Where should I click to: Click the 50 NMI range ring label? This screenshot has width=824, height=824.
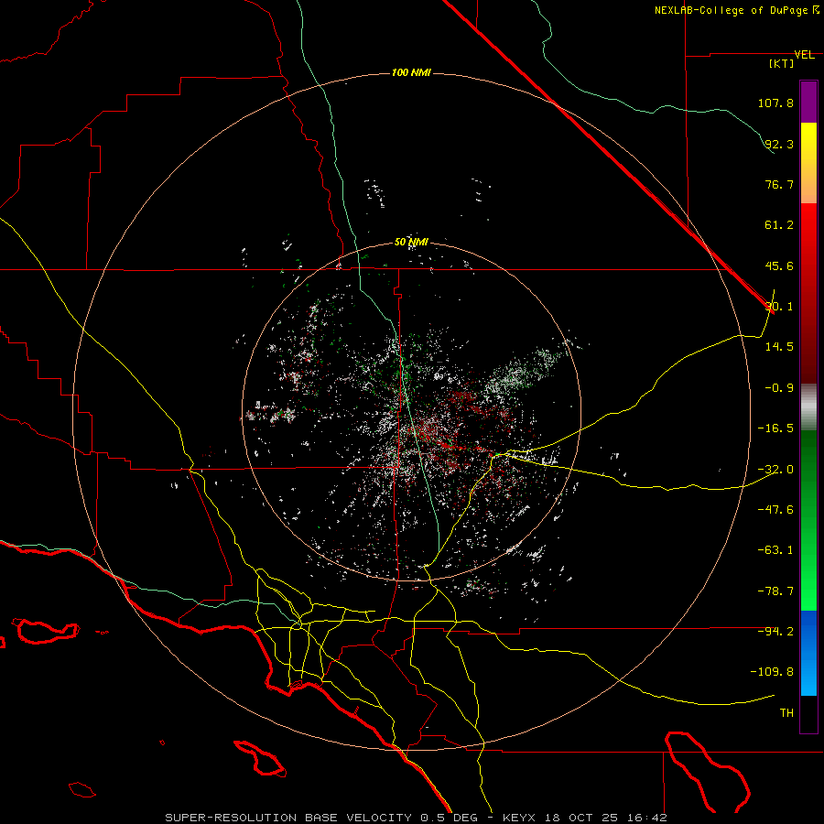click(x=411, y=243)
